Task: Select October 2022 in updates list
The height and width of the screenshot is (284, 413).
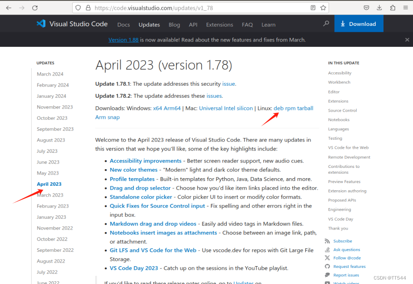Action: tap(52, 239)
